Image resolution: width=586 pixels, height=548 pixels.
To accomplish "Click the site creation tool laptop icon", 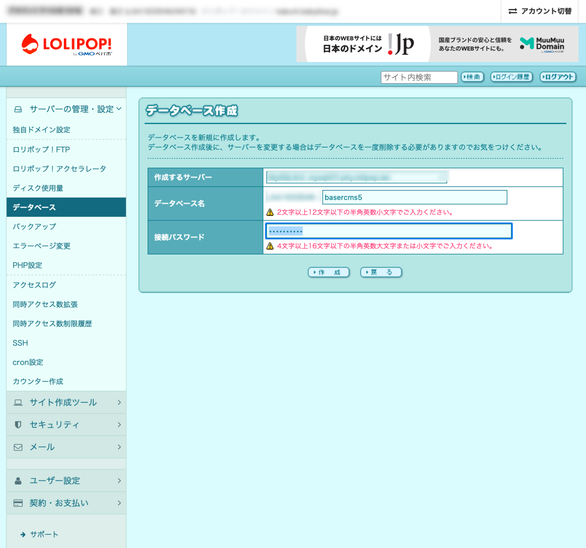I will pos(18,402).
